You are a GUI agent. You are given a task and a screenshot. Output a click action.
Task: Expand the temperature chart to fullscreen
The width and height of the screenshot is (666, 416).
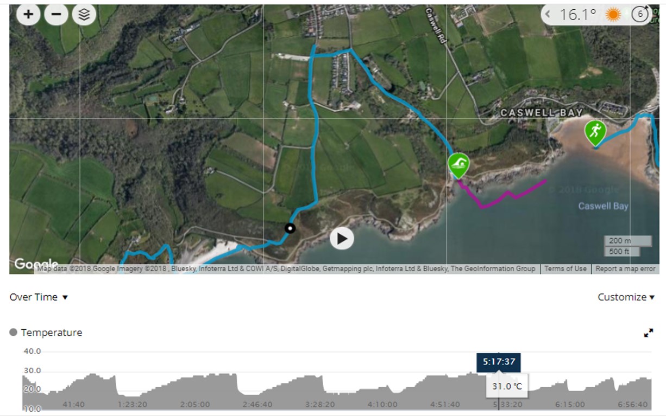point(648,333)
